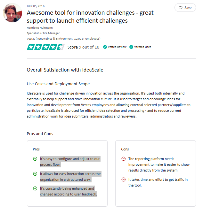Click the red minus beside "reporting platform" con
Image resolution: width=203 pixels, height=214 pixels.
(124, 159)
